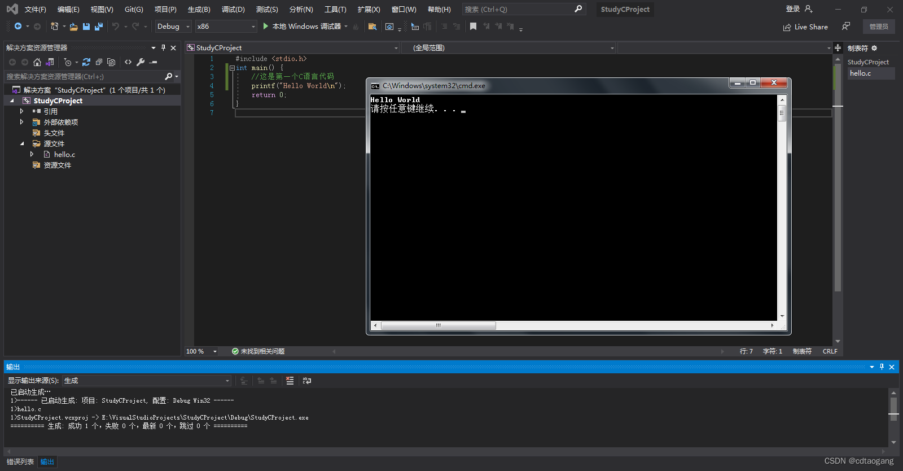This screenshot has height=471, width=903.
Task: Click the bookmark icon in toolbar
Action: tap(473, 27)
